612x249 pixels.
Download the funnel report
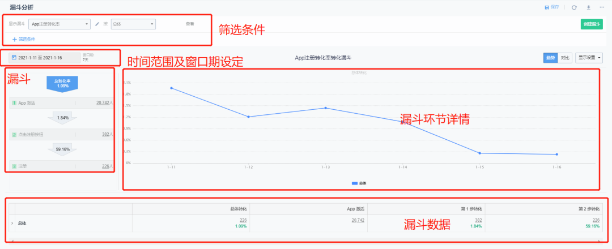589,7
